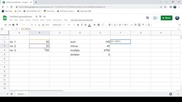Open the View menu
The image size is (182, 102).
tap(22, 20)
